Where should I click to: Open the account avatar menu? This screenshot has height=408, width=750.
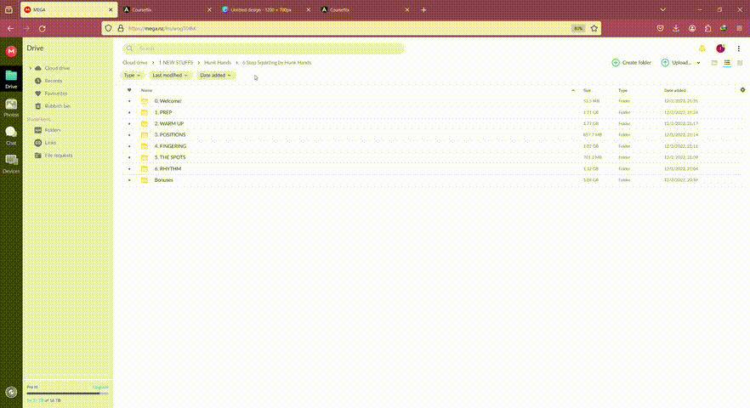[720, 48]
